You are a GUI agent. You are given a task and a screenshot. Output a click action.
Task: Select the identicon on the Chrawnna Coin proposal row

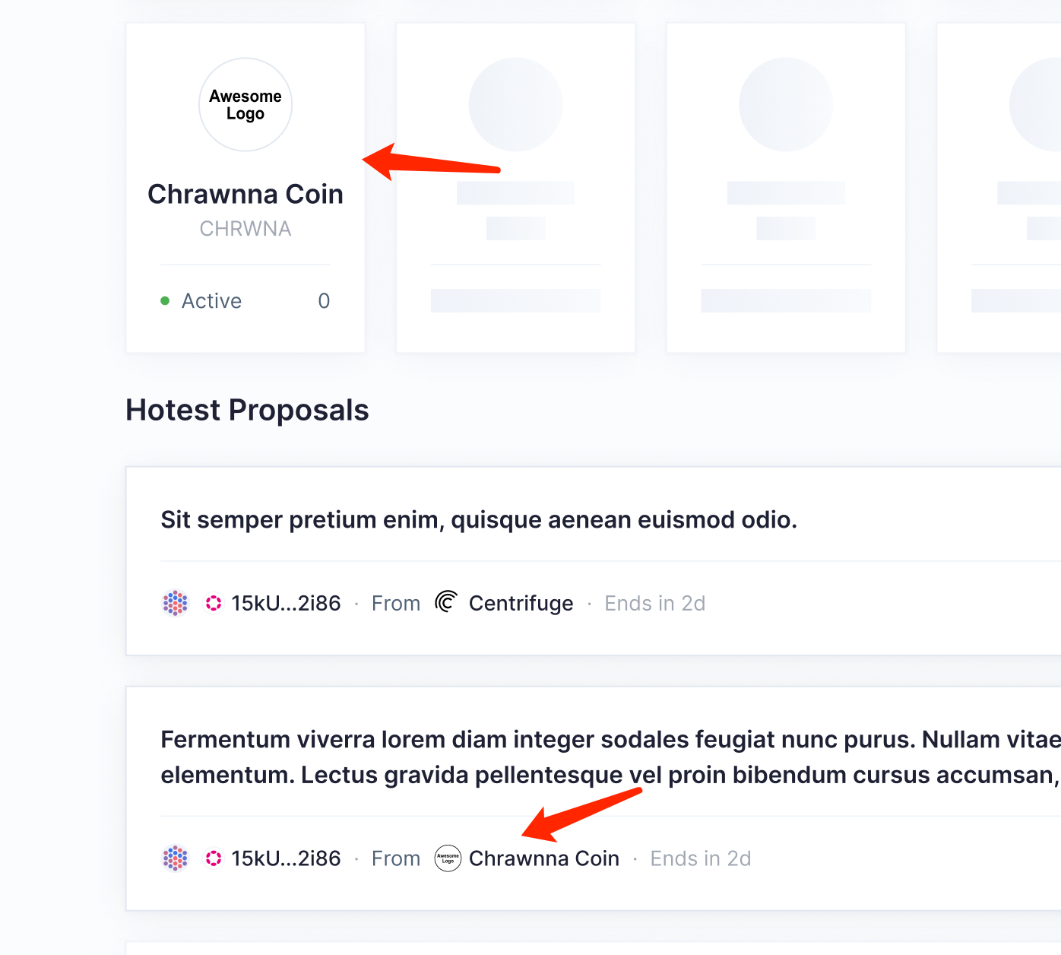coord(175,858)
